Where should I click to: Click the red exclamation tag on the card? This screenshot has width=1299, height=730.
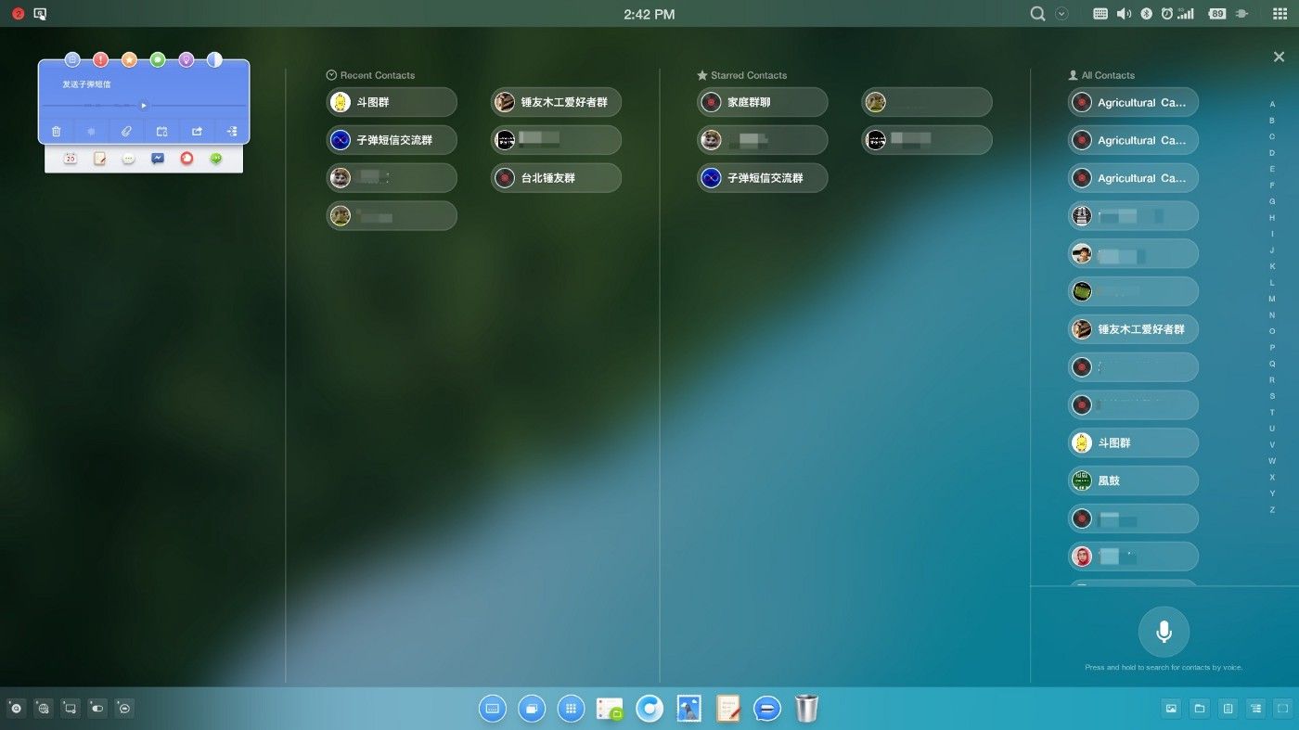coord(100,60)
